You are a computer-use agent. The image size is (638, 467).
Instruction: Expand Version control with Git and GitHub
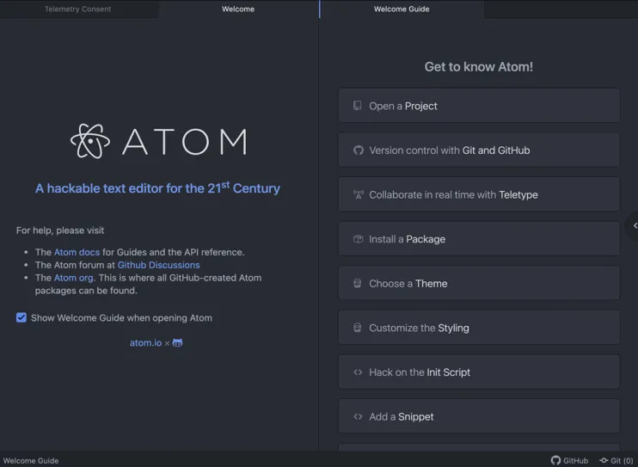[x=479, y=151]
